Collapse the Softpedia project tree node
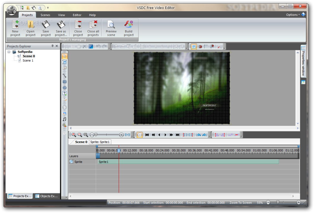 [9, 52]
